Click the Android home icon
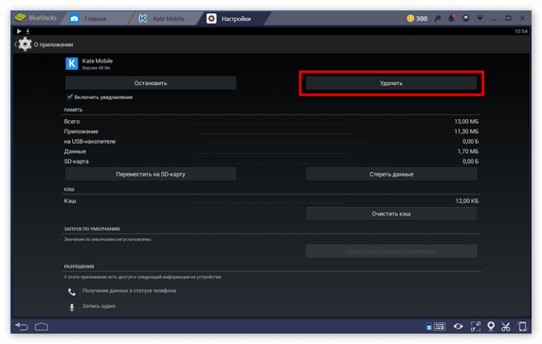Viewport: 542px width, 344px height. coord(42,326)
